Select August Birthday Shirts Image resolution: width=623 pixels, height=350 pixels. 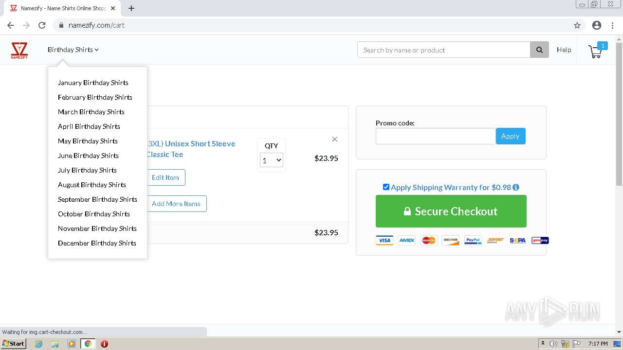[x=92, y=185]
